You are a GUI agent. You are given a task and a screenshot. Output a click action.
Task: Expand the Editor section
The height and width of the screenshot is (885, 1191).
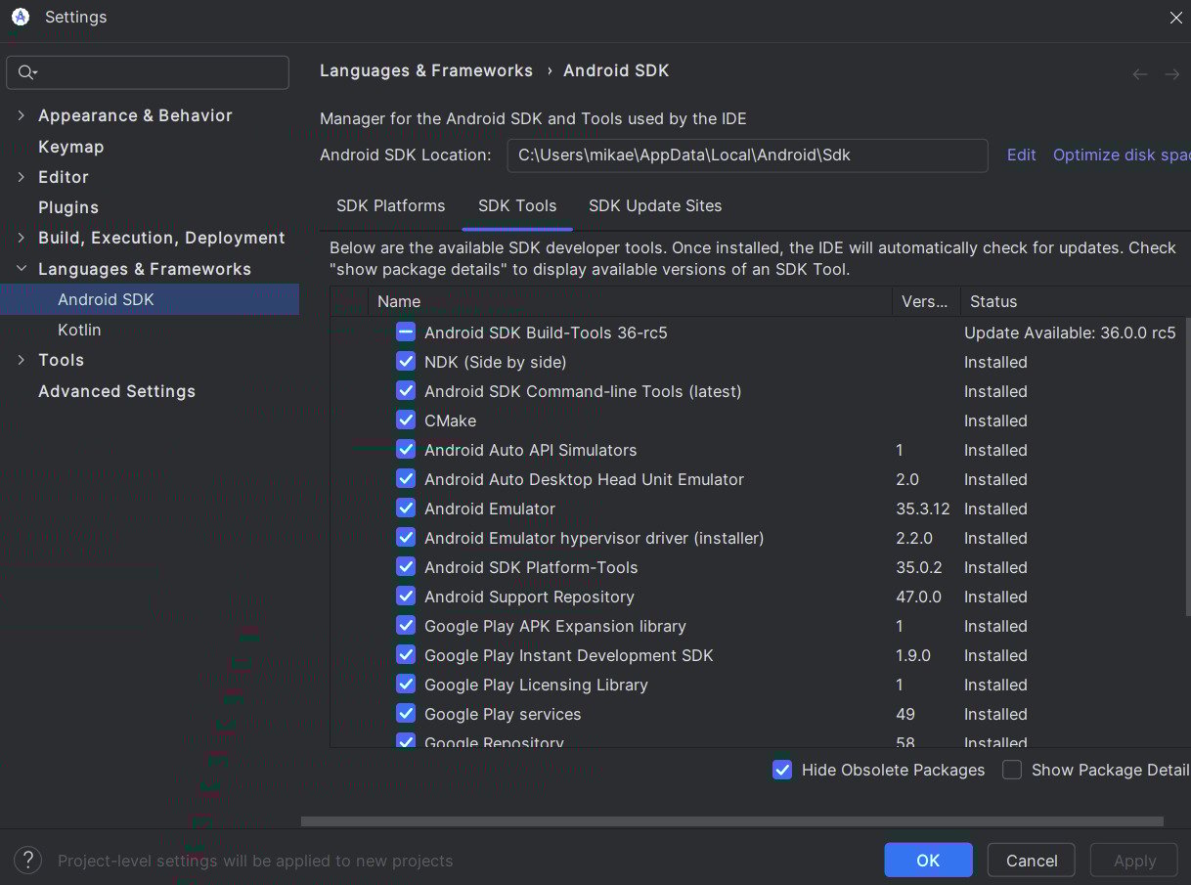coord(22,177)
